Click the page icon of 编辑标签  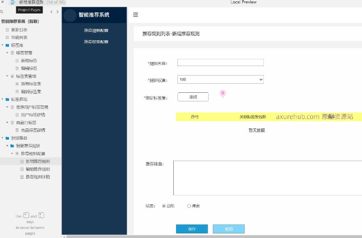pos(17,68)
